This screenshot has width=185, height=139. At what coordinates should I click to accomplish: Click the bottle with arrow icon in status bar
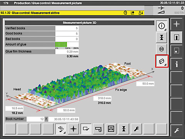click(x=141, y=13)
